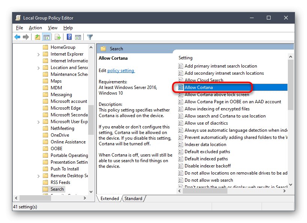The image size is (307, 223).
Task: Open the Action menu
Action: tap(35, 28)
